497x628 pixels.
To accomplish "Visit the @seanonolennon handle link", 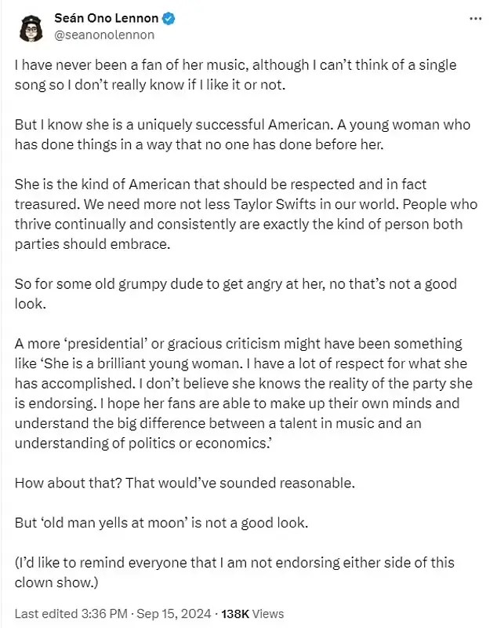I will [104, 35].
